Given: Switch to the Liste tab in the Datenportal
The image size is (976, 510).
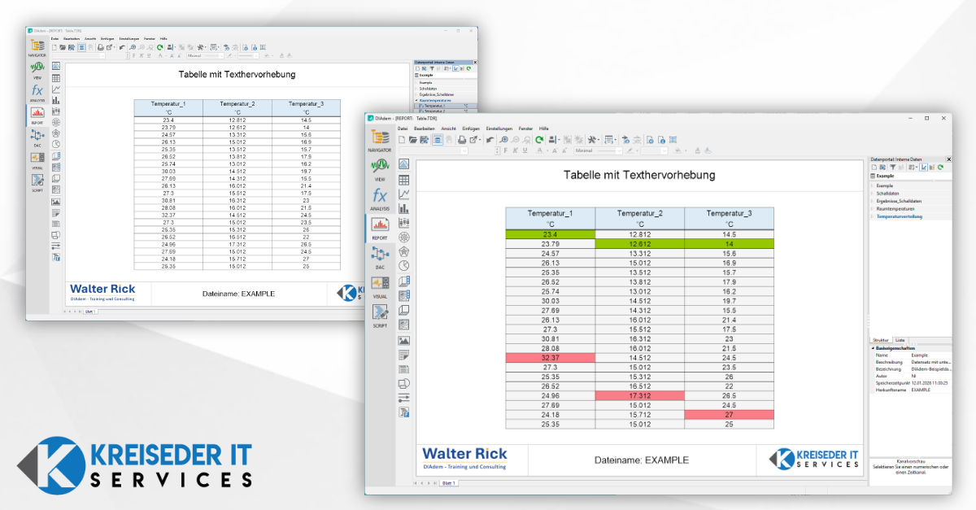Looking at the screenshot, I should point(900,340).
